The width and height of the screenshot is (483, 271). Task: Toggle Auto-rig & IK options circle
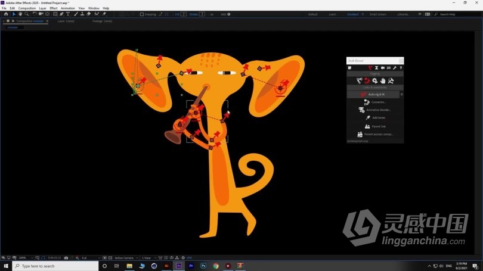point(401,95)
